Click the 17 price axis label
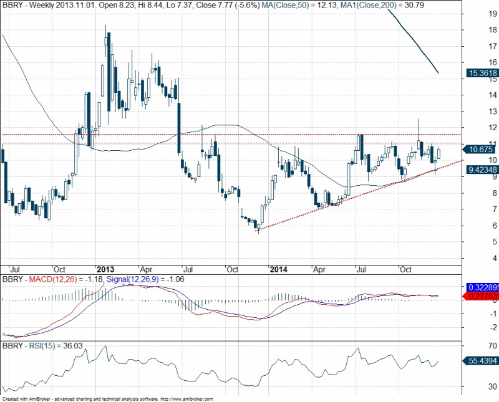 pyautogui.click(x=492, y=47)
